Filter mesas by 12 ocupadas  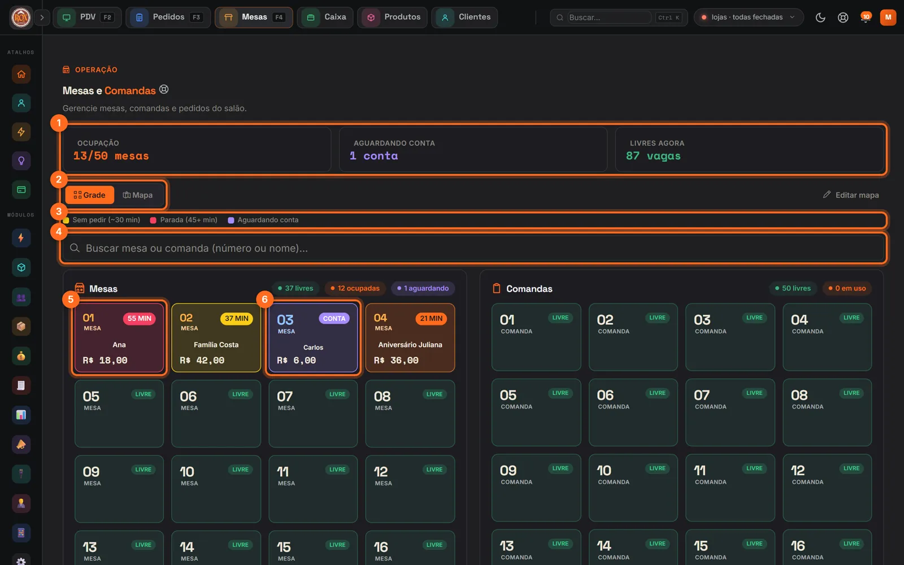pos(355,288)
